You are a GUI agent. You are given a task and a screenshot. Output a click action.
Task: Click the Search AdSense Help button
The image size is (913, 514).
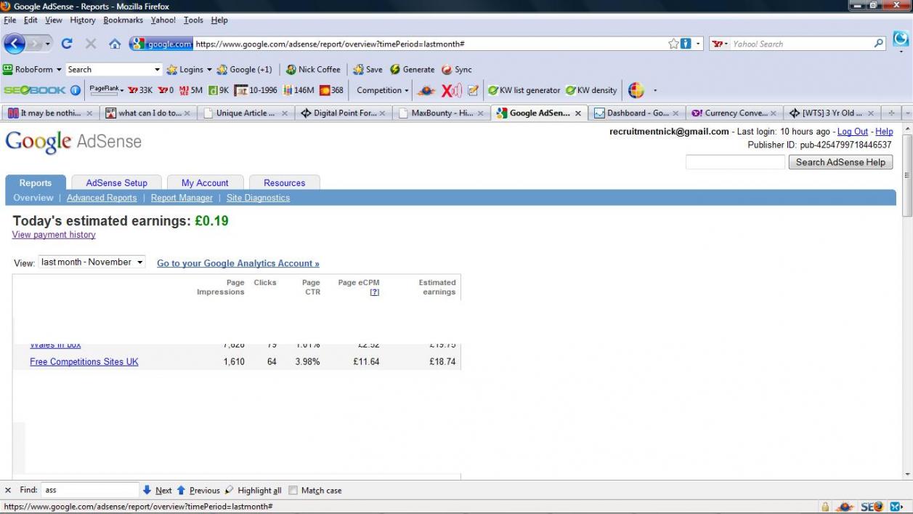[840, 162]
